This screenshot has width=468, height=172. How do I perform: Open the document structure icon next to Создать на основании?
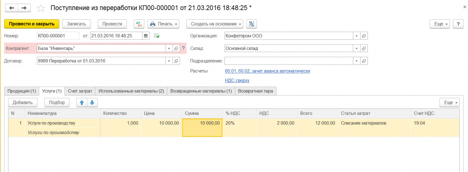[x=252, y=24]
